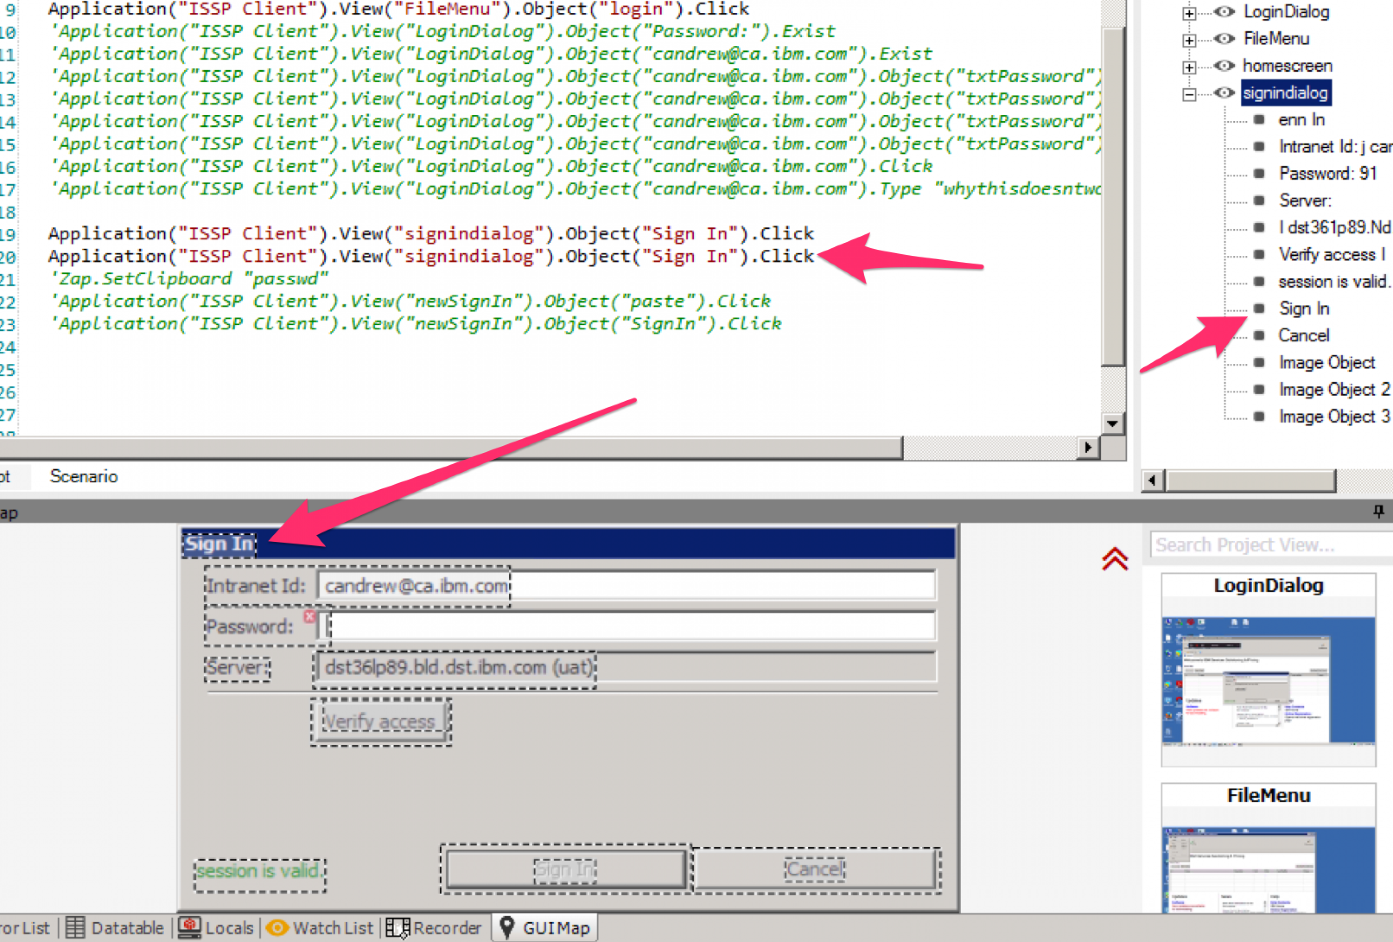
Task: Select 'Password: 91' object in tree
Action: tap(1328, 174)
